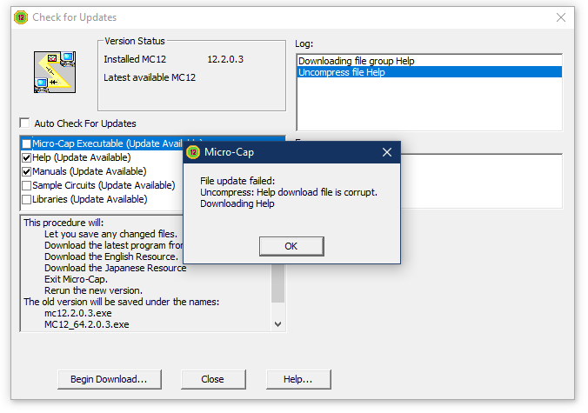
Task: Click 'File update failed:' message text
Action: (x=237, y=181)
